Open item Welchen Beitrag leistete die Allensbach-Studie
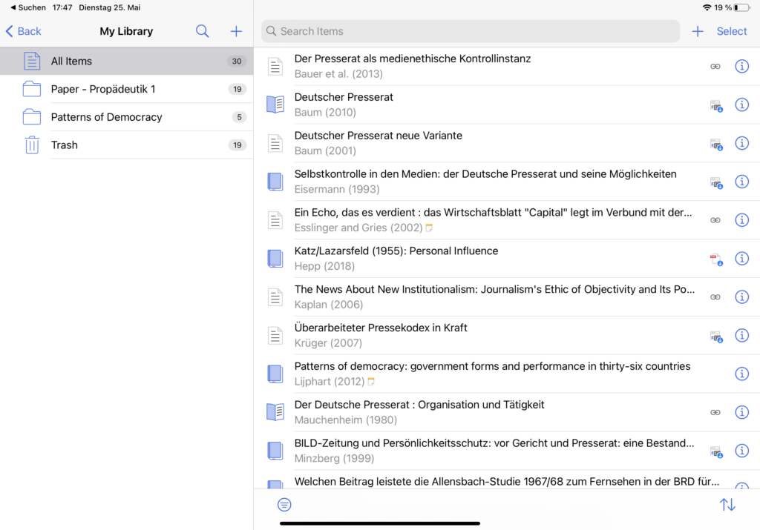The image size is (760, 530). coord(506,480)
